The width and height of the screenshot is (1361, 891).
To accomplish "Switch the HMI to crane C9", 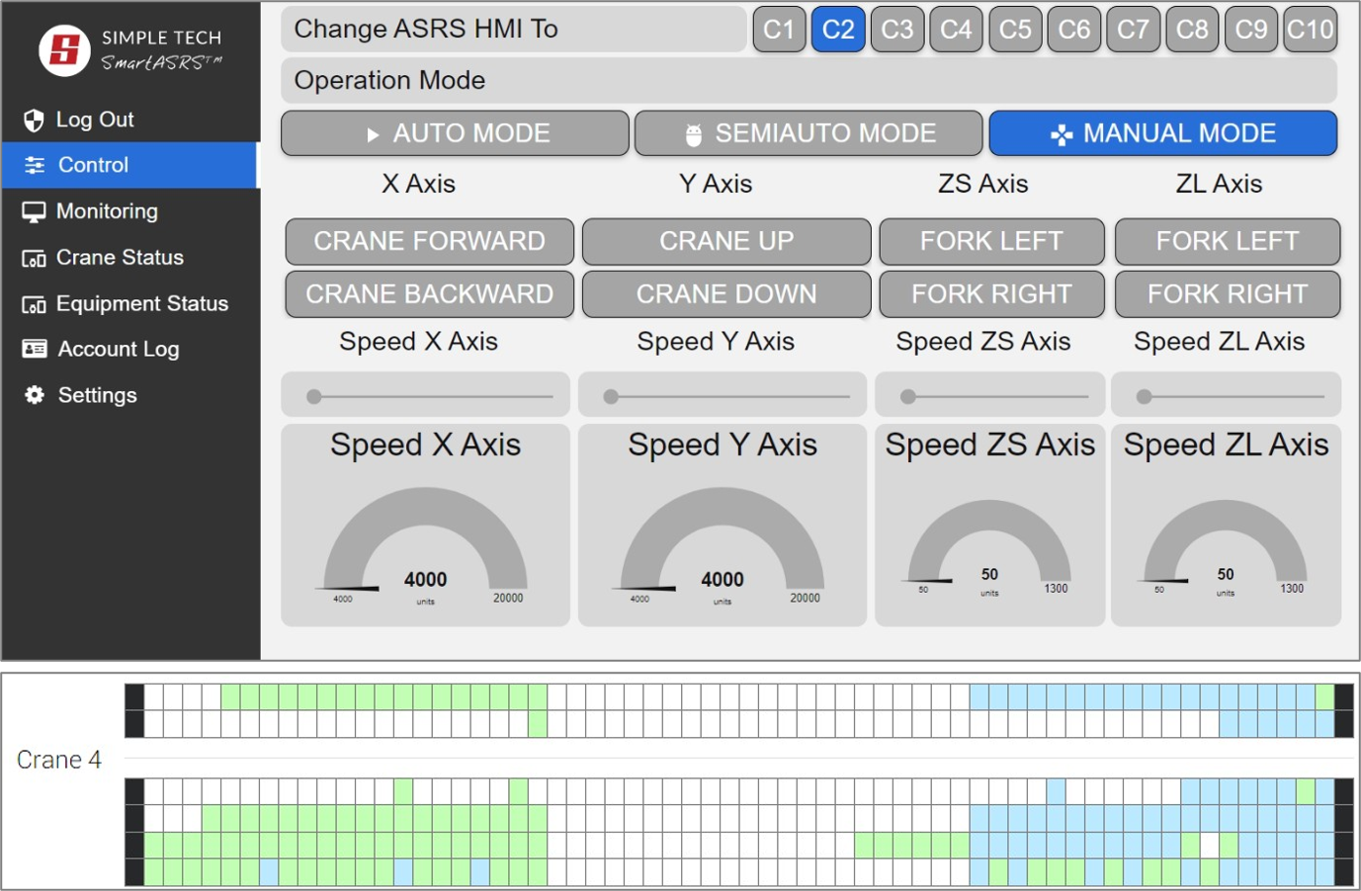I will coord(1251,30).
